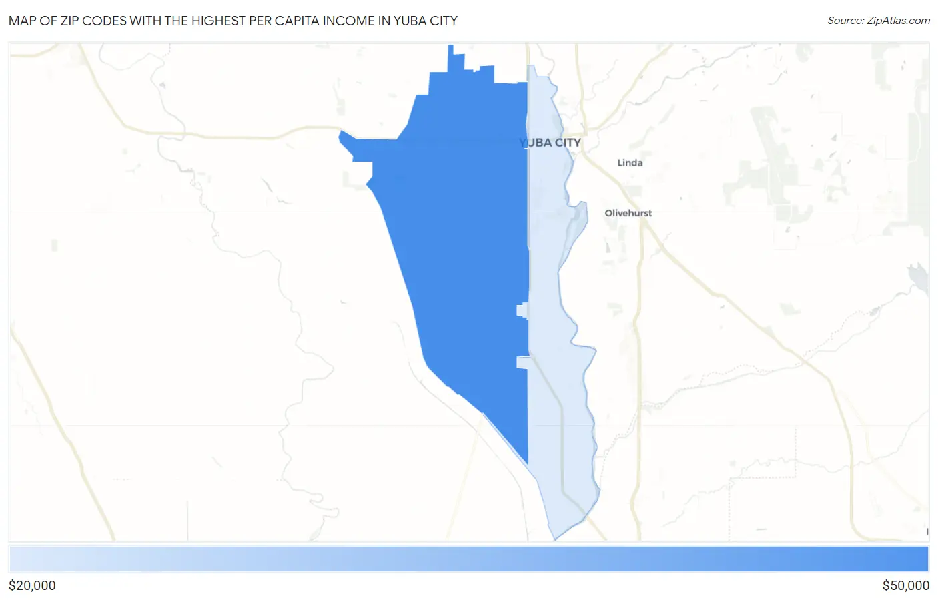Click the per capita income gradient bar
This screenshot has width=938, height=600.
[x=469, y=559]
